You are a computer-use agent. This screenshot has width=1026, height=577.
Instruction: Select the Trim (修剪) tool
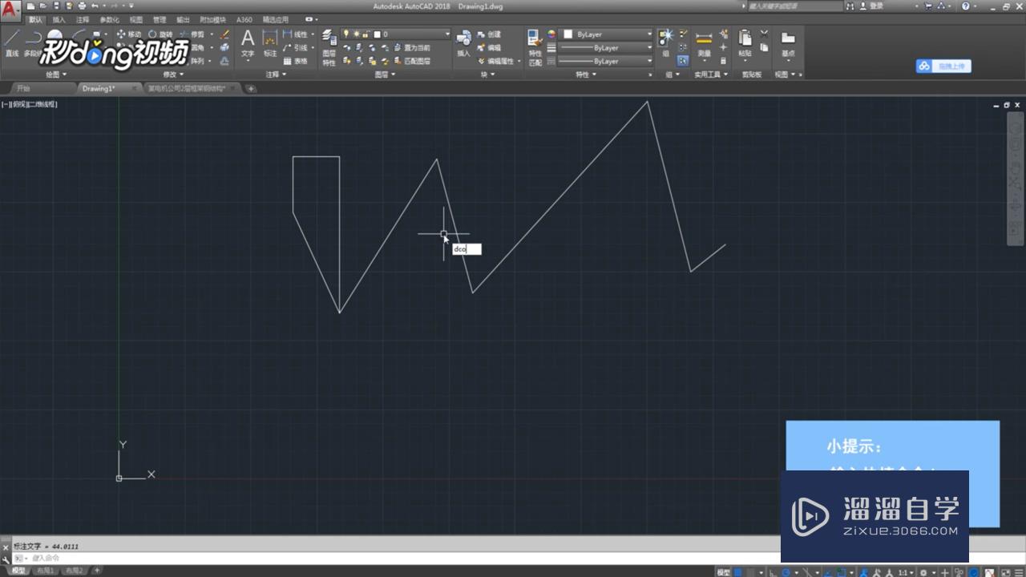click(192, 34)
